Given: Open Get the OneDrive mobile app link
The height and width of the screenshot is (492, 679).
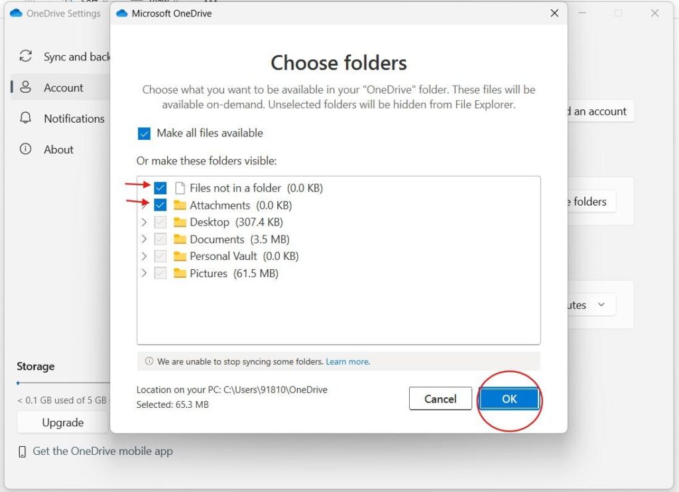Looking at the screenshot, I should pyautogui.click(x=103, y=452).
